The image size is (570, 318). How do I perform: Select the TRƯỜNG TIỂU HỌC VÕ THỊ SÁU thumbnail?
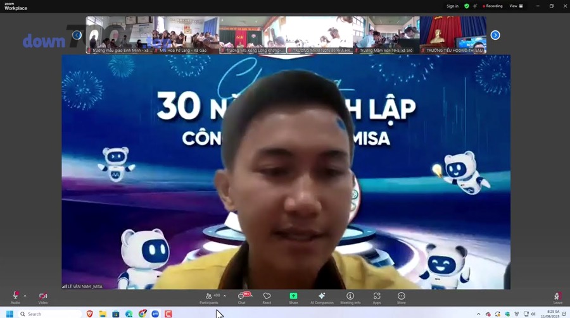coord(453,35)
